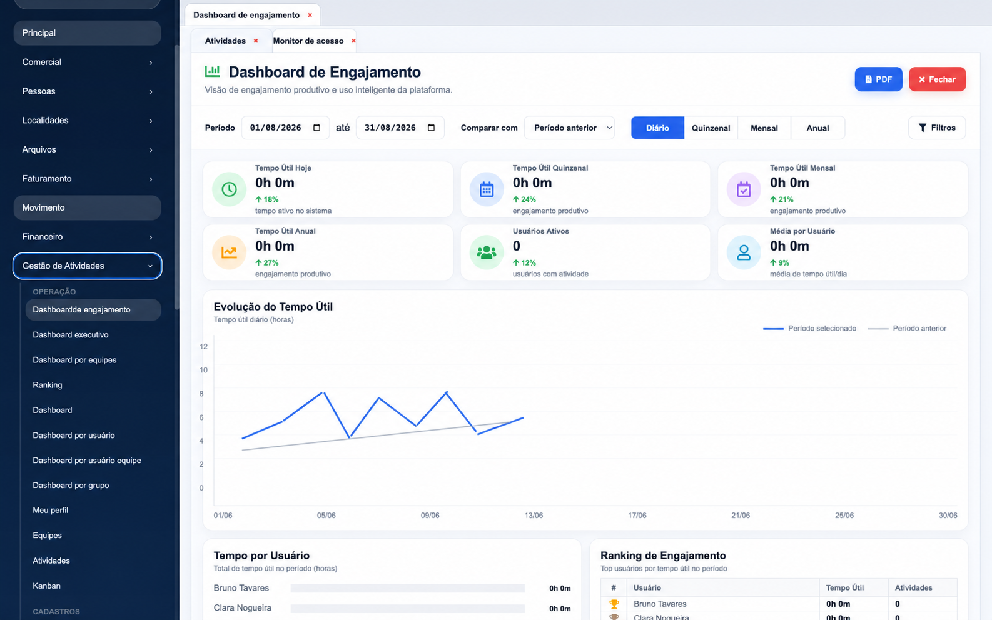
Task: Open the calendar picker for end date 31/08/2026
Action: pyautogui.click(x=431, y=127)
